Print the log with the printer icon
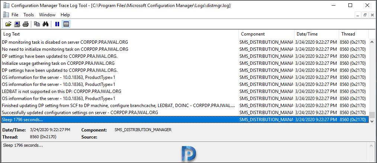Screen dimensions: 377x163 click(26, 24)
